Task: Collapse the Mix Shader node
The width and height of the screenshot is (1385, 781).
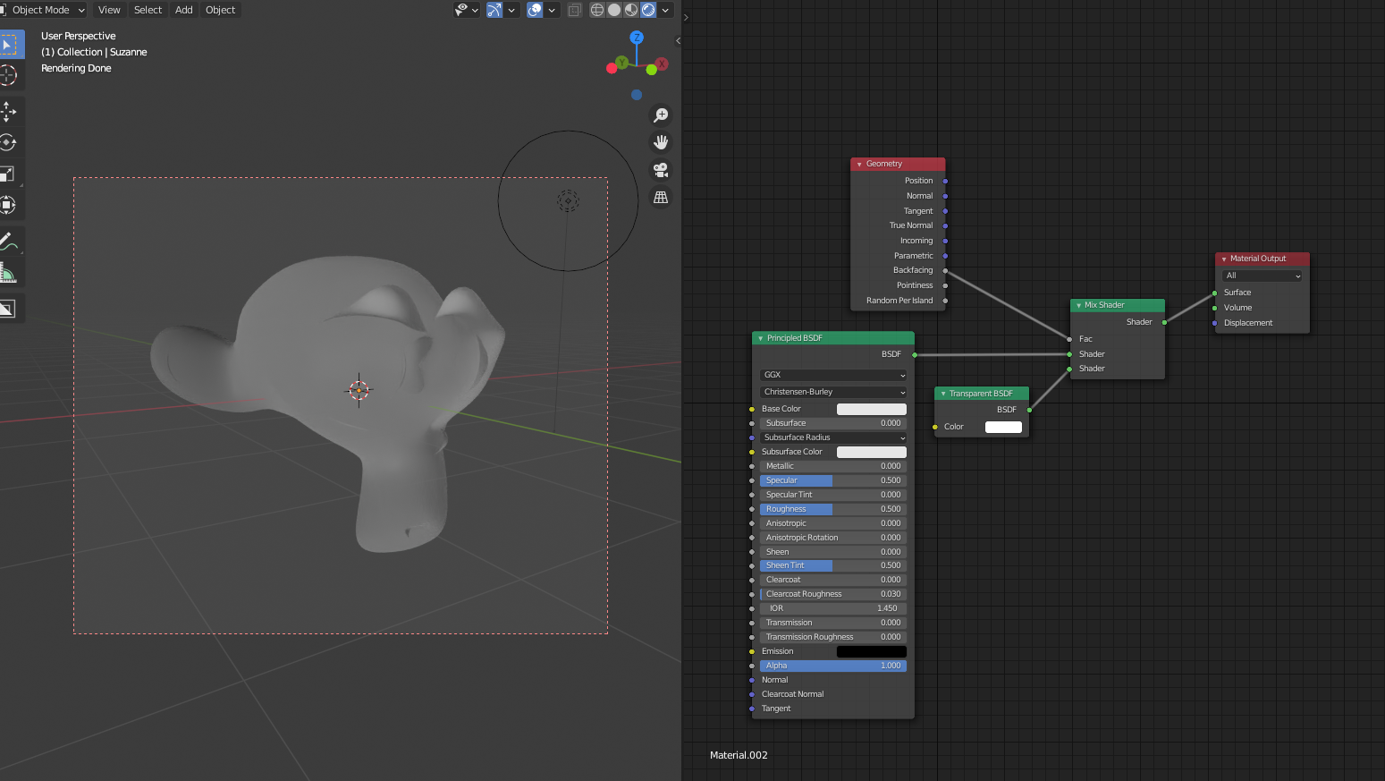Action: [x=1078, y=305]
